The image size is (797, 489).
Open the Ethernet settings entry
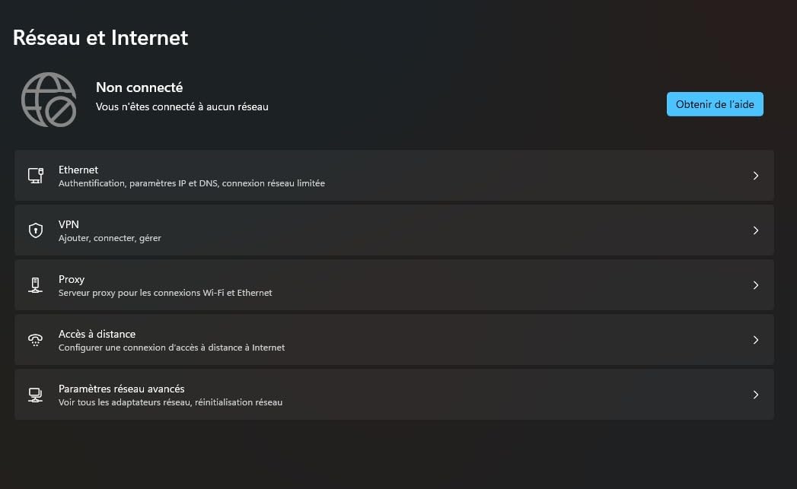(78, 170)
